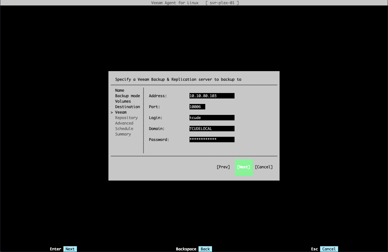Click the Esc key label at bottom

pyautogui.click(x=315, y=249)
